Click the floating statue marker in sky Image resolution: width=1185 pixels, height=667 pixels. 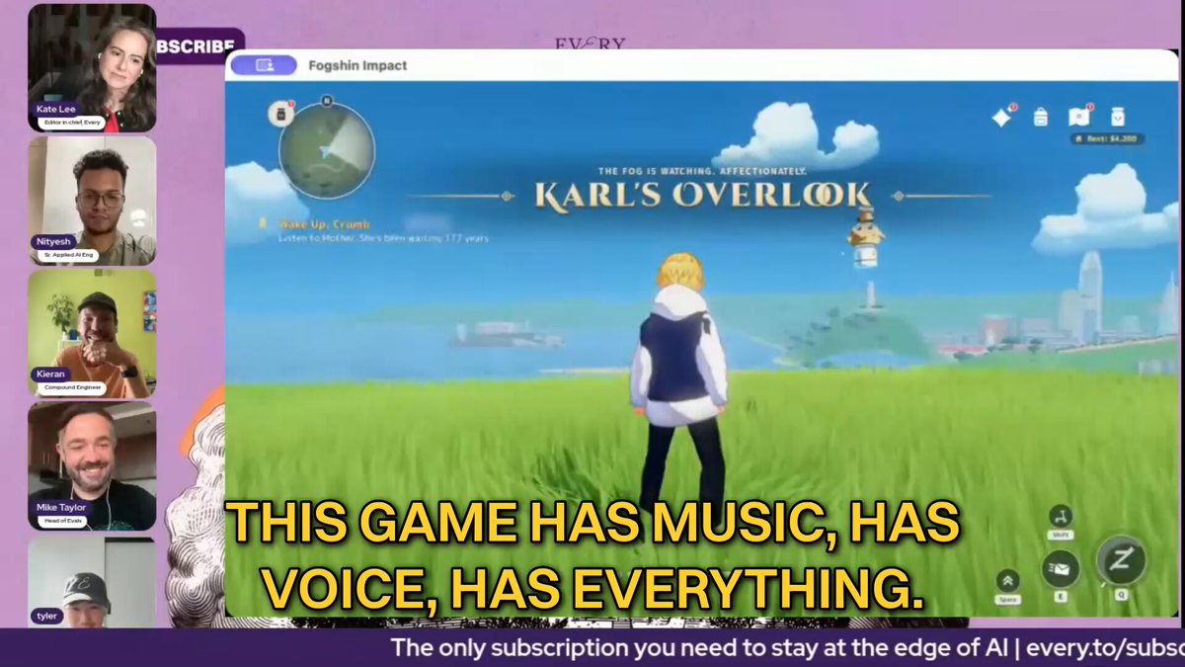pyautogui.click(x=866, y=237)
